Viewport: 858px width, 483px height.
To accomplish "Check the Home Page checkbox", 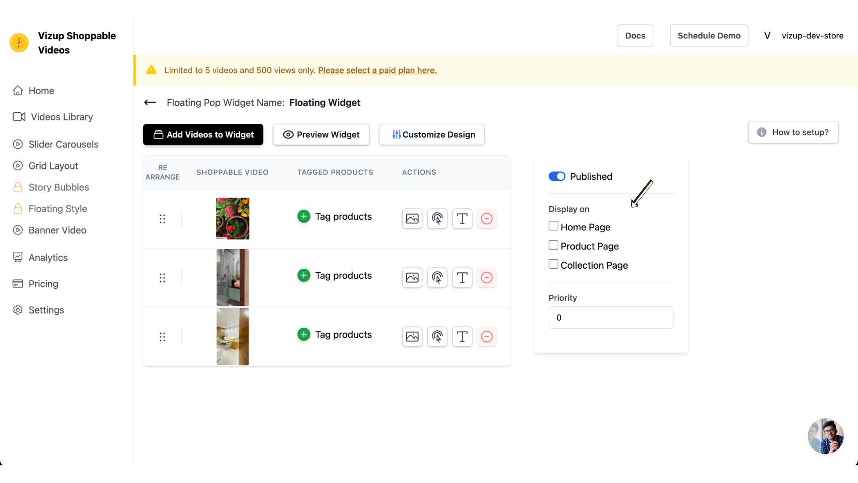I will (553, 226).
